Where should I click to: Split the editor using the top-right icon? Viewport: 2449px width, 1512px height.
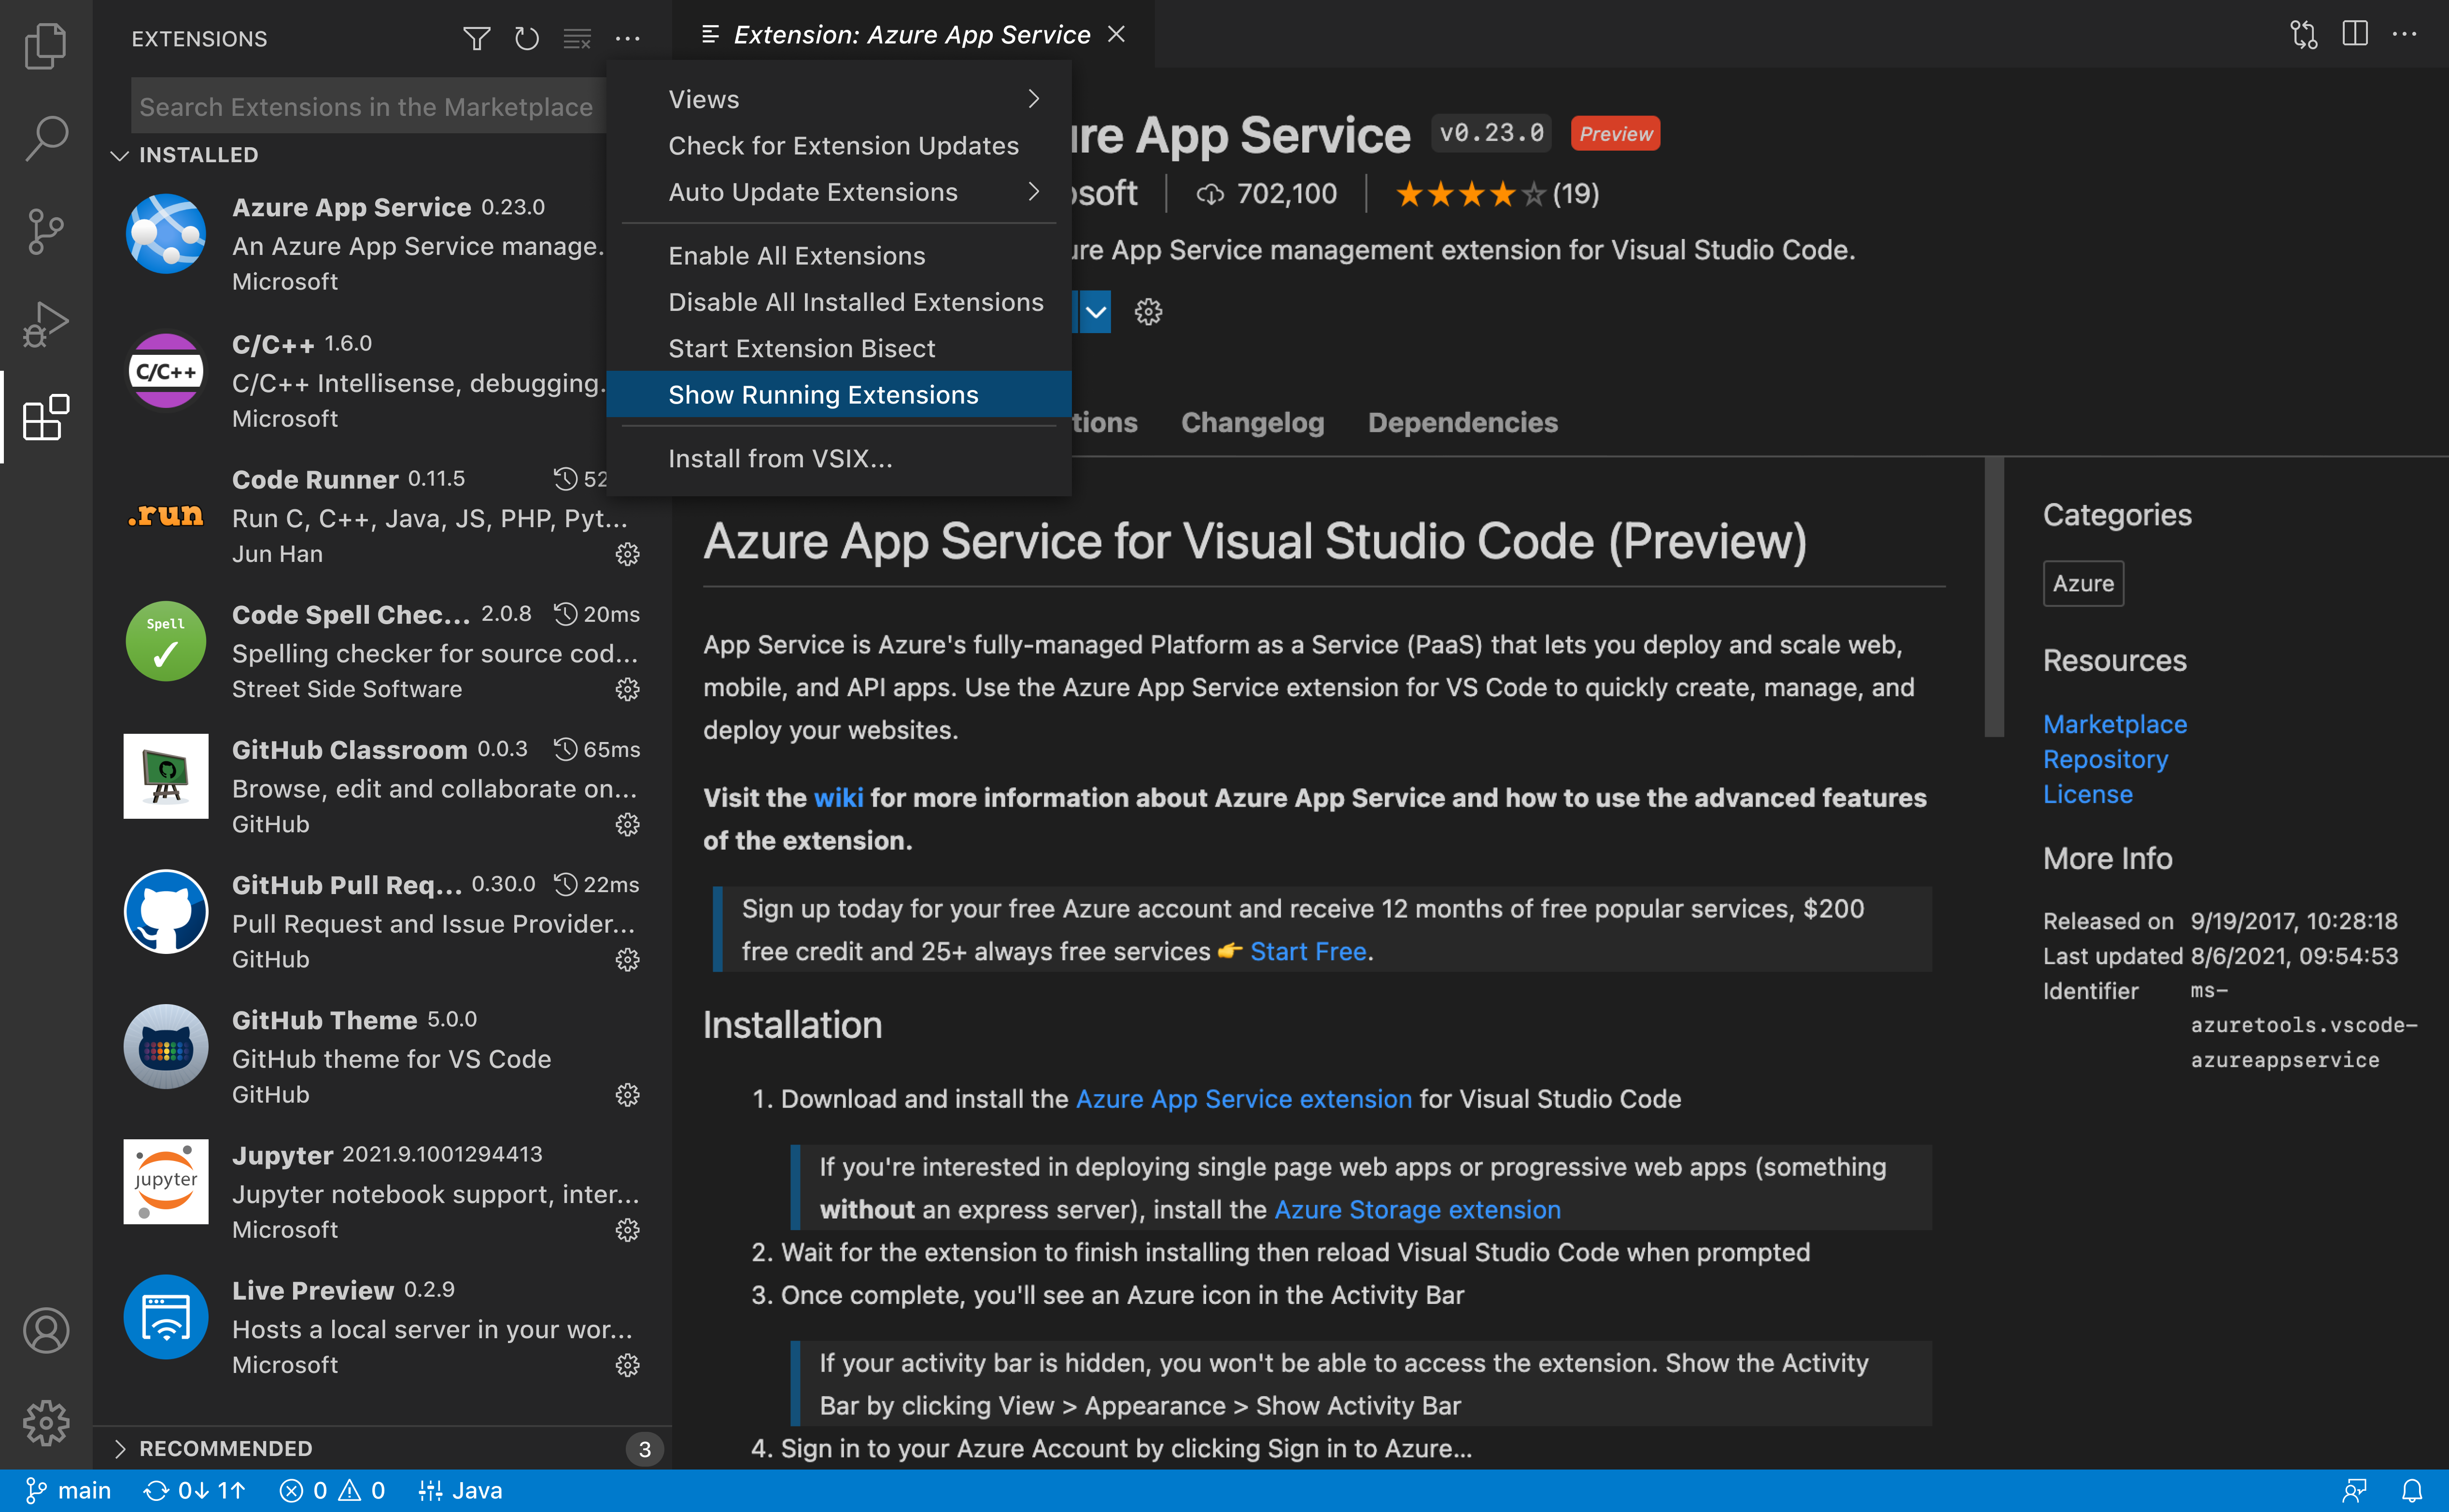click(x=2355, y=33)
